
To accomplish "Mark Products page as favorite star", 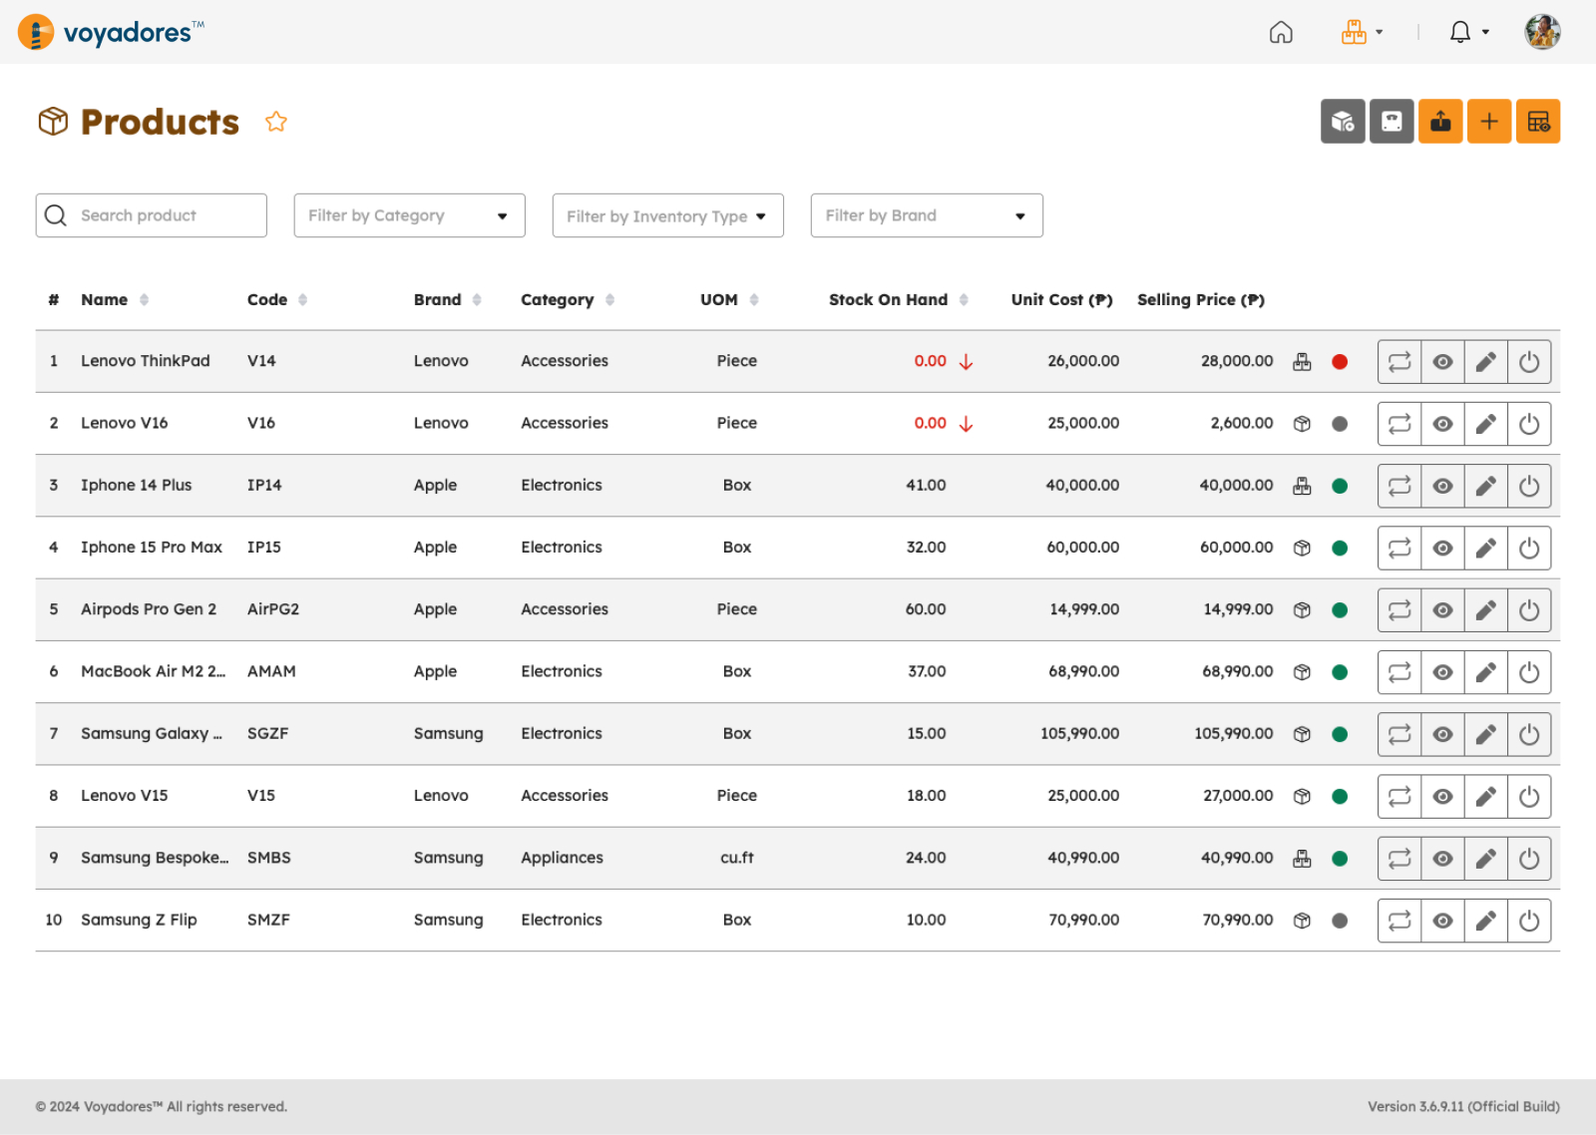I will (x=276, y=122).
